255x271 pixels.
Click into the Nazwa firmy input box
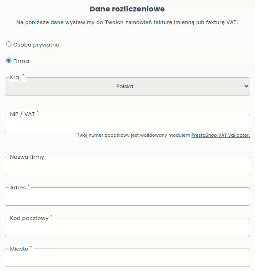(127, 167)
